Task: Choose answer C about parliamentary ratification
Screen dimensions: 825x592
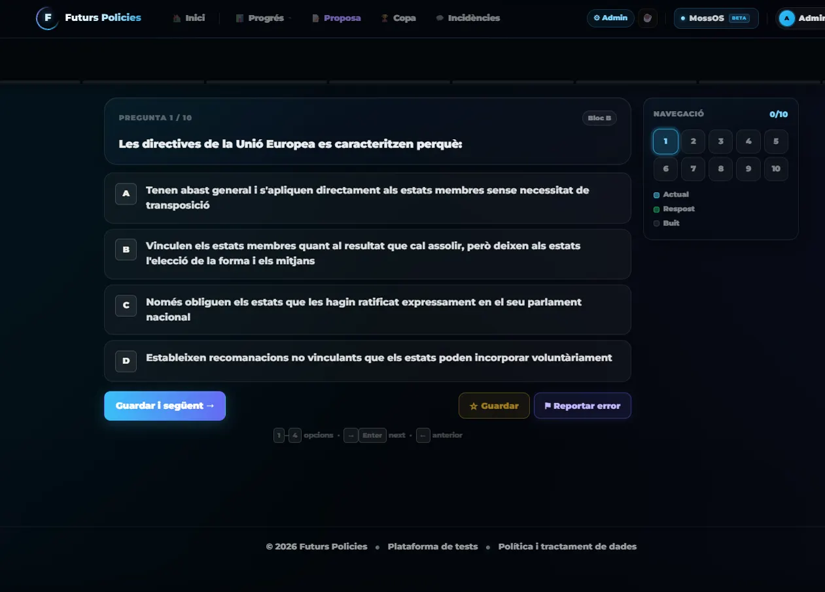Action: (368, 310)
